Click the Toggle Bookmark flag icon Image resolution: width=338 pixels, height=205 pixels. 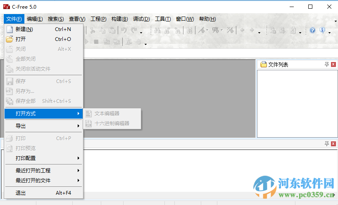[202, 31]
